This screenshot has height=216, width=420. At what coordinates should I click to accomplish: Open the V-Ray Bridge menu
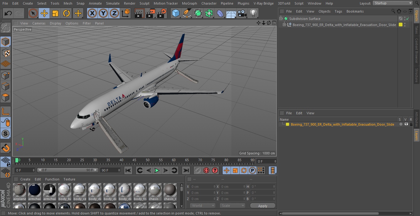click(x=263, y=3)
